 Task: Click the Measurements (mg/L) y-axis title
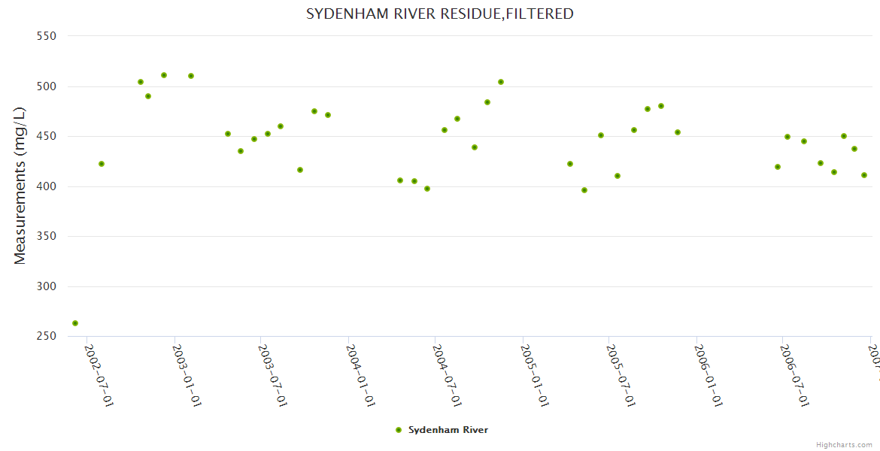coord(20,184)
